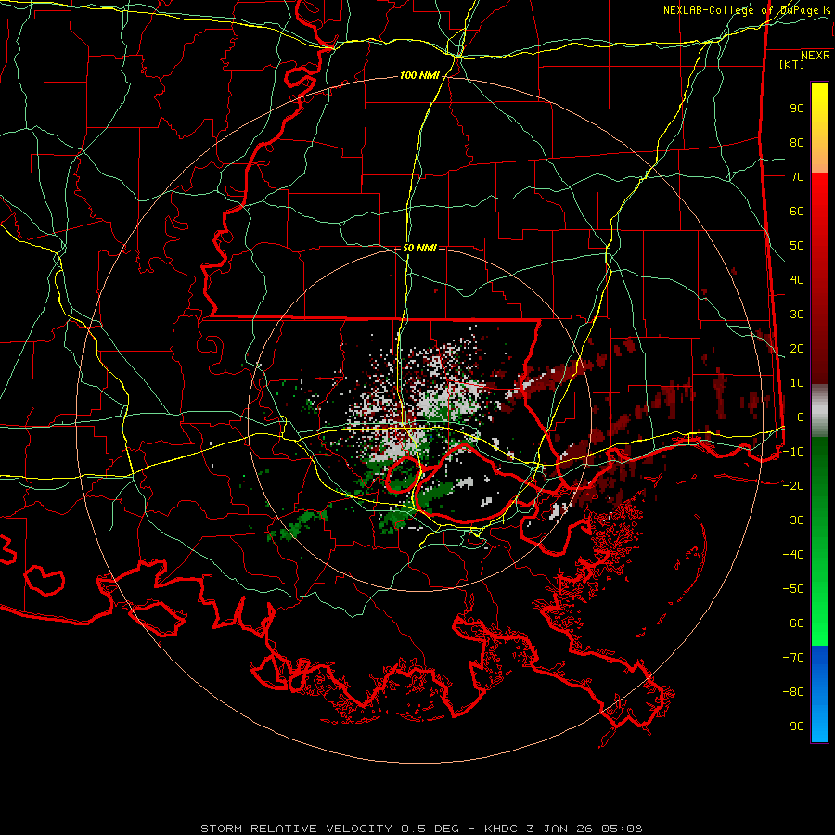The width and height of the screenshot is (835, 835).
Task: Click the positive 60 scale value
Action: coord(797,211)
